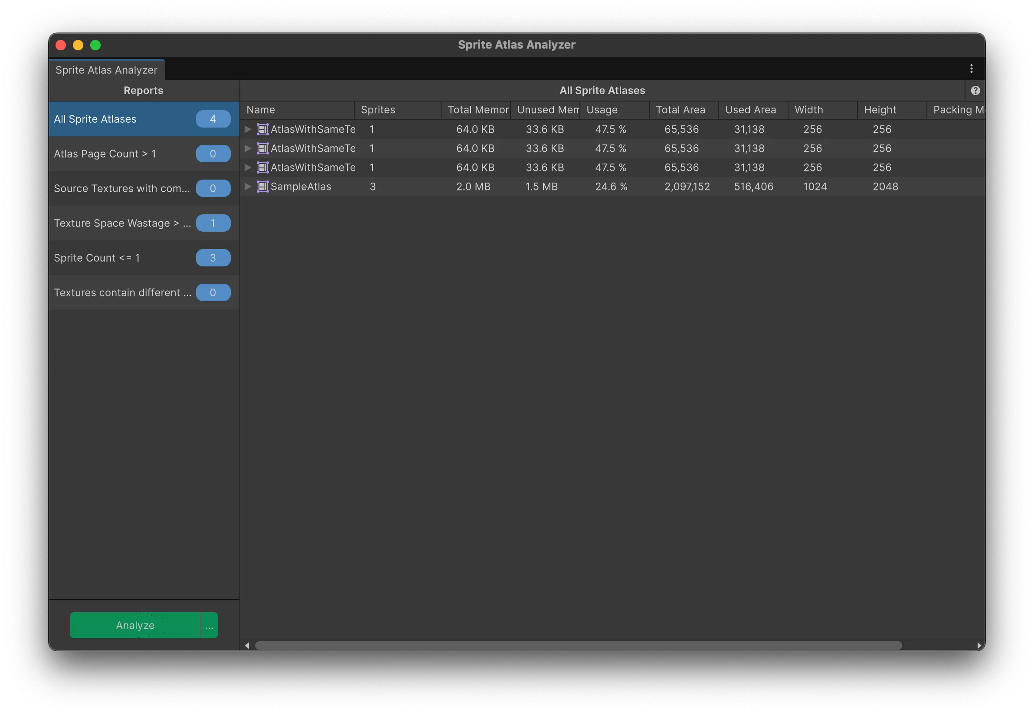Click the second AtlasWithSameTe row atlas icon
Screen dimensions: 1034x715
pyautogui.click(x=262, y=148)
